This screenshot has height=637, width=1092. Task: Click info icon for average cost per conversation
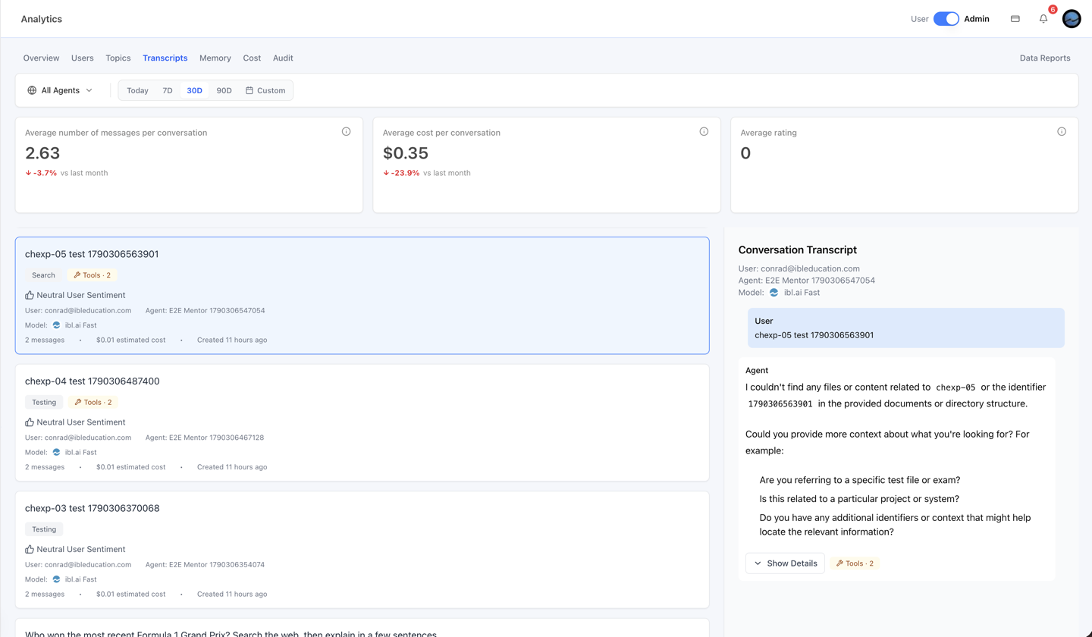tap(704, 132)
